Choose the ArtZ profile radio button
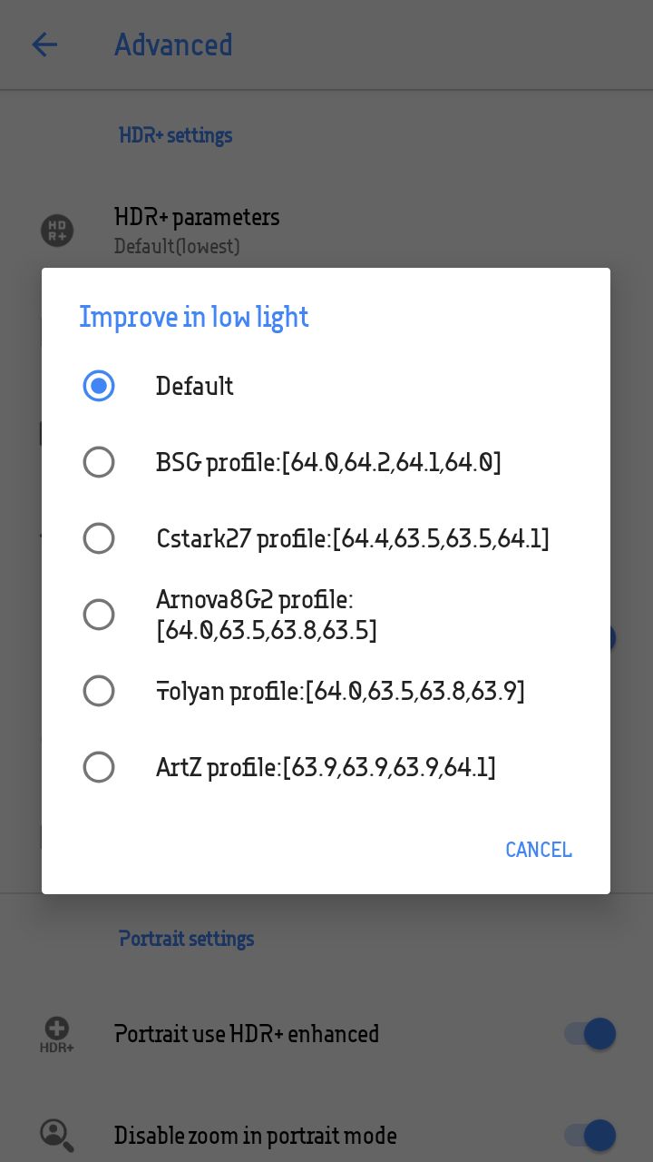 (99, 767)
